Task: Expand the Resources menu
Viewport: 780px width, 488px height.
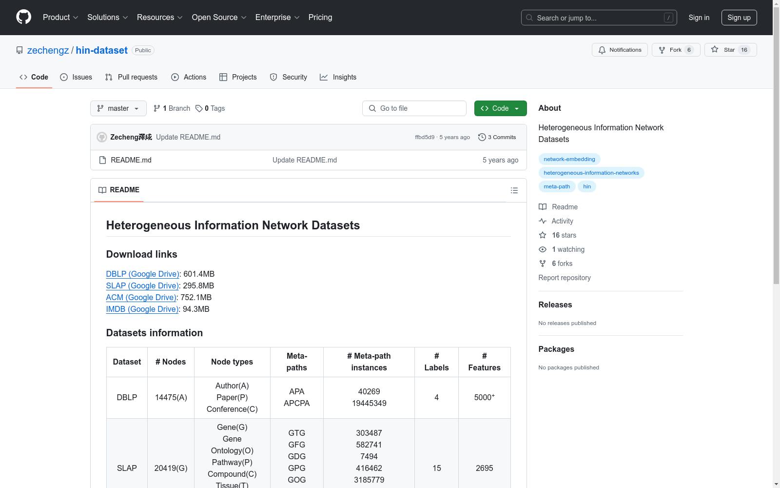Action: pos(160,17)
